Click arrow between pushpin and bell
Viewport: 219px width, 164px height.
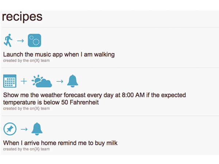tap(24, 129)
